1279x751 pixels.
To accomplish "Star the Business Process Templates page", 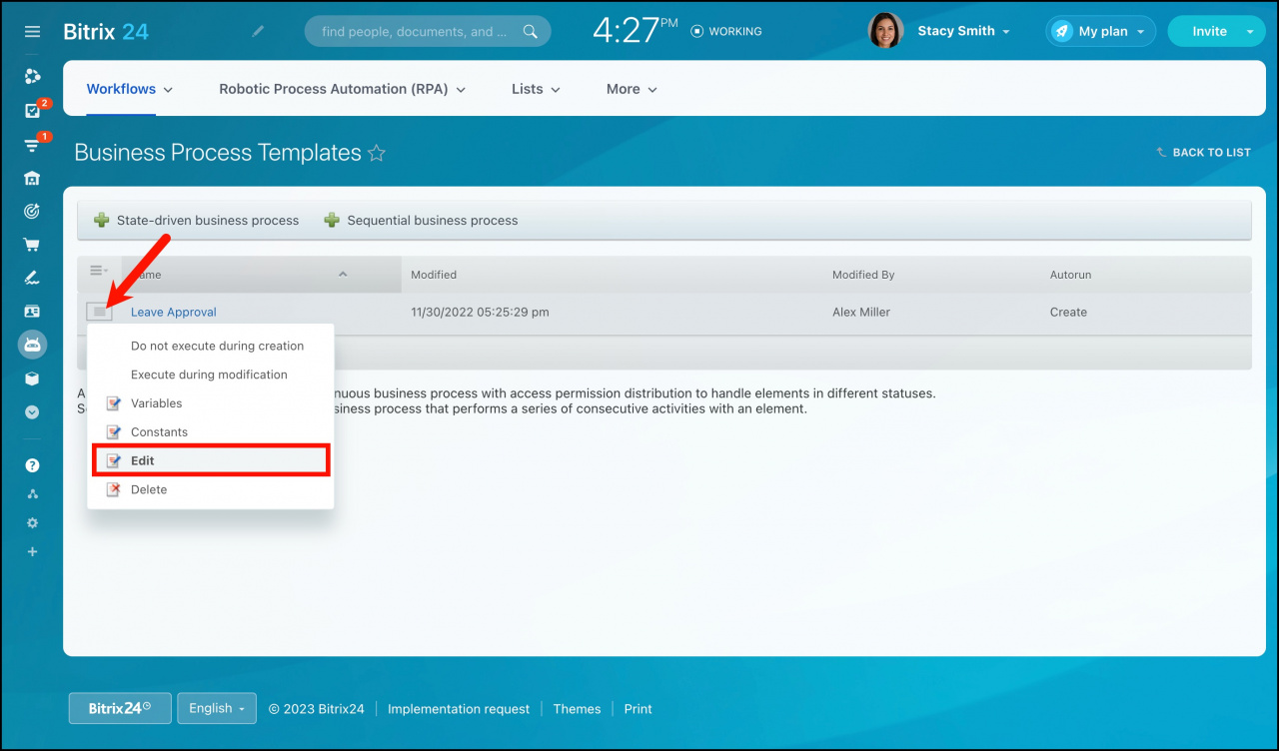I will [x=377, y=153].
